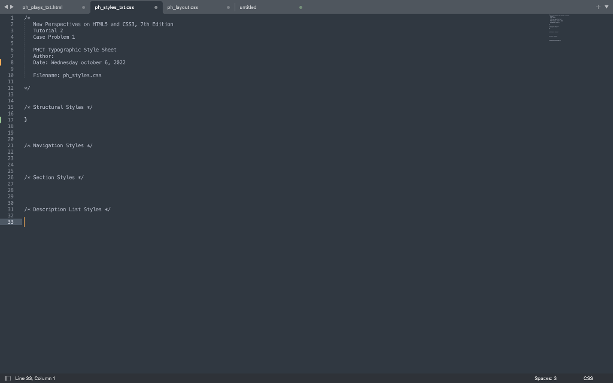Switch to the ph_plays_txt.html tab

(x=43, y=7)
